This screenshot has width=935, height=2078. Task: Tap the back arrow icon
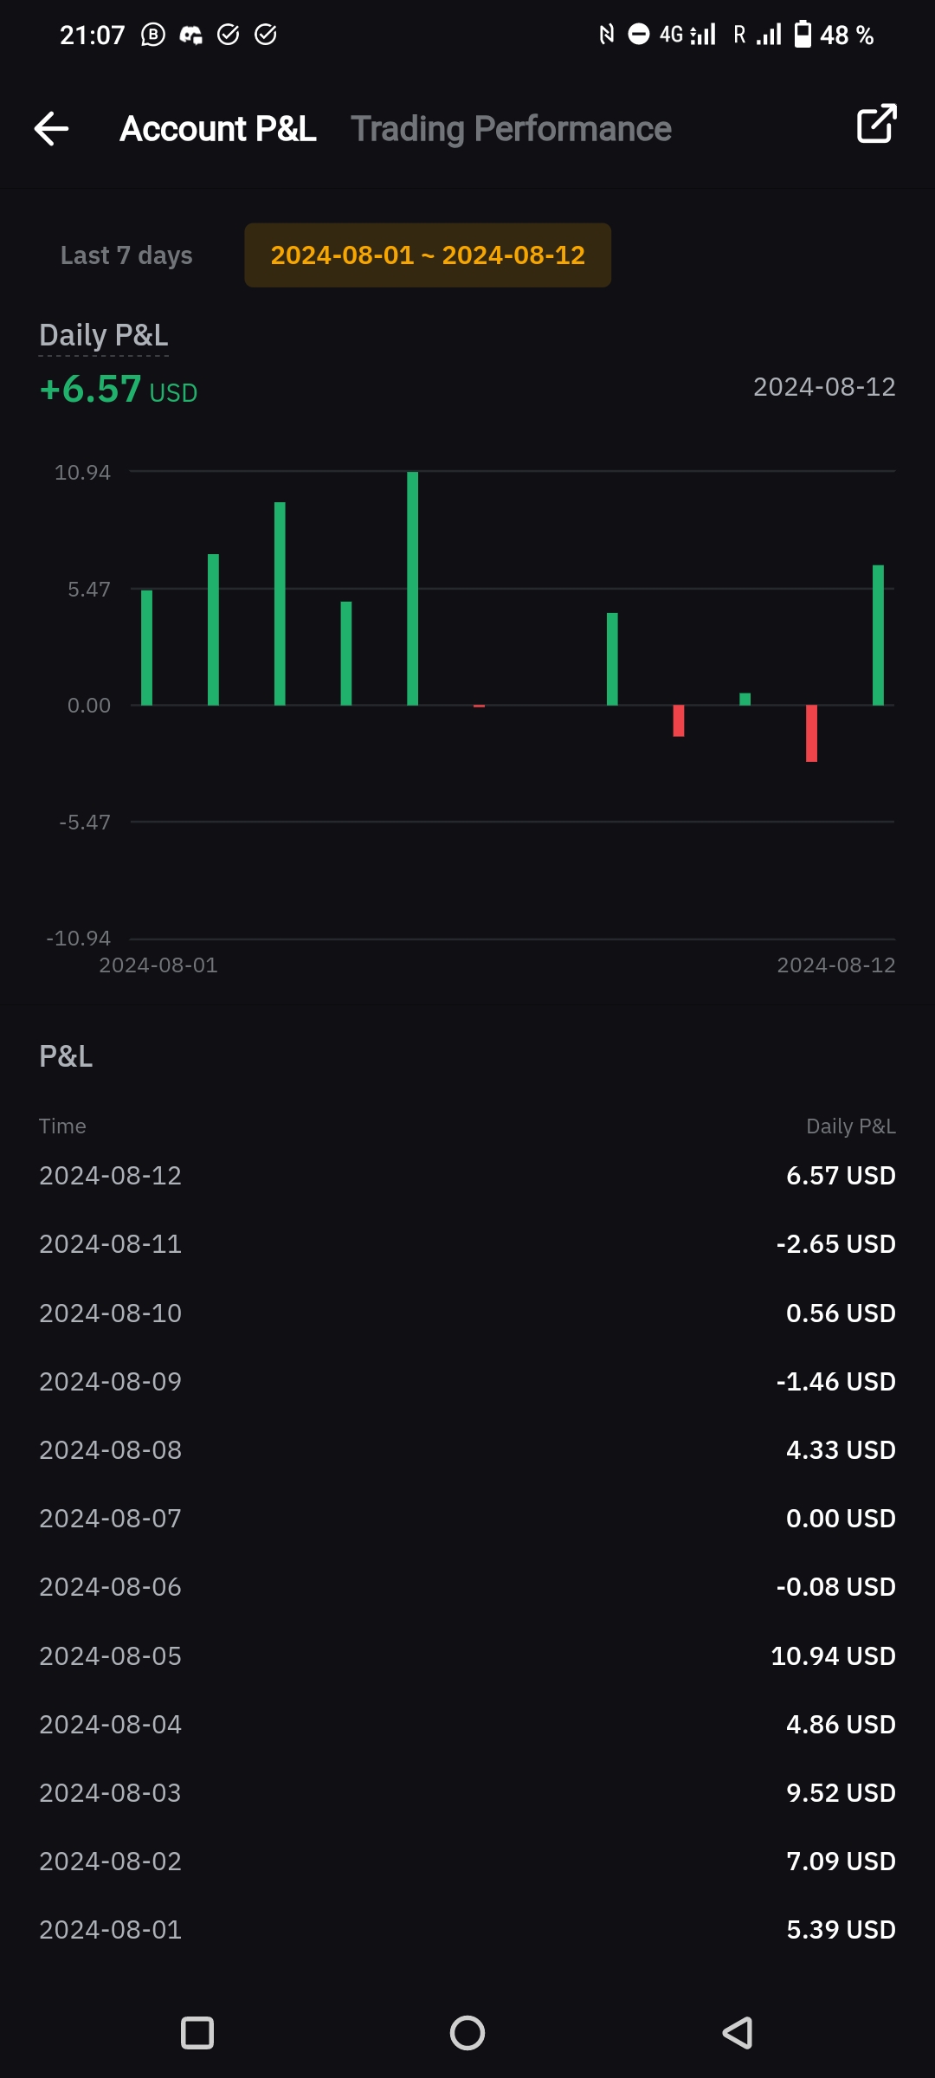[x=51, y=129]
